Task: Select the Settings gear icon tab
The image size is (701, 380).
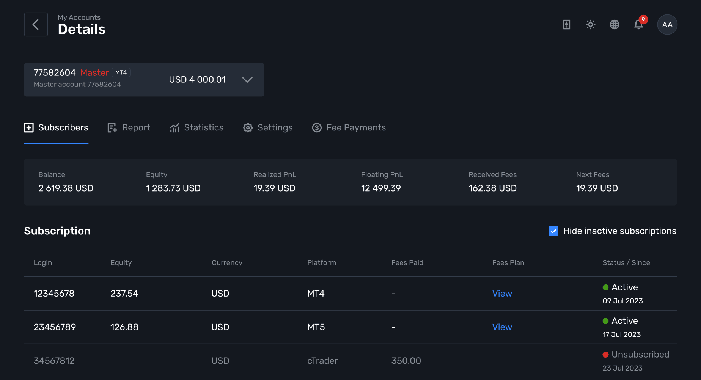Action: click(248, 127)
